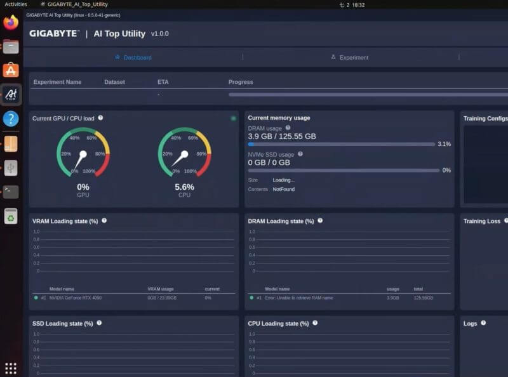Select the '3.9 GB / 125.55 GB' DRAM value
This screenshot has width=508, height=377.
click(x=282, y=136)
